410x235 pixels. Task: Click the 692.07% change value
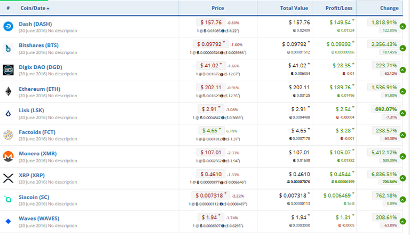coord(386,109)
